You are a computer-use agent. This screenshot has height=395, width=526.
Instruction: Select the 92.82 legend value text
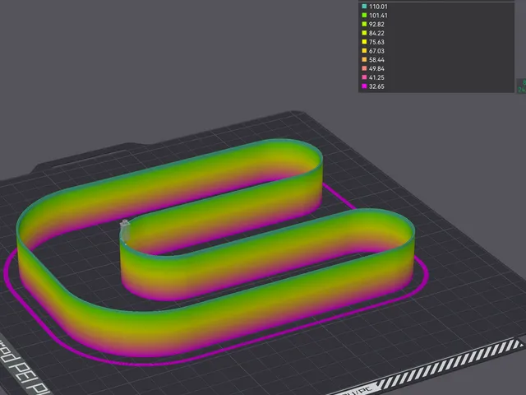(x=376, y=24)
